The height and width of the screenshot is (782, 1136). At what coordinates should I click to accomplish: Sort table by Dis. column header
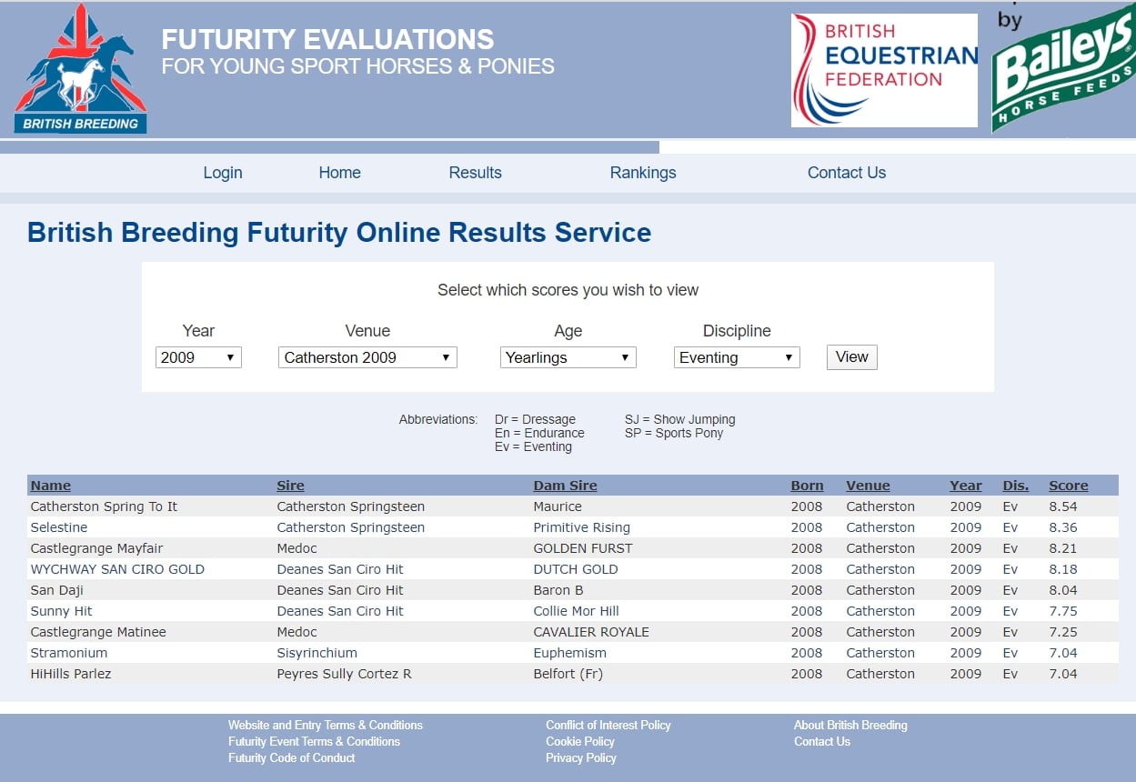click(x=1016, y=486)
